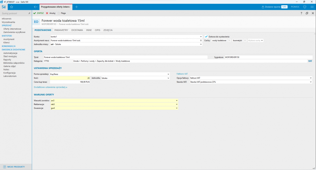This screenshot has height=170, width=316.
Task: Open the Konto dropdown
Action: tap(201, 37)
